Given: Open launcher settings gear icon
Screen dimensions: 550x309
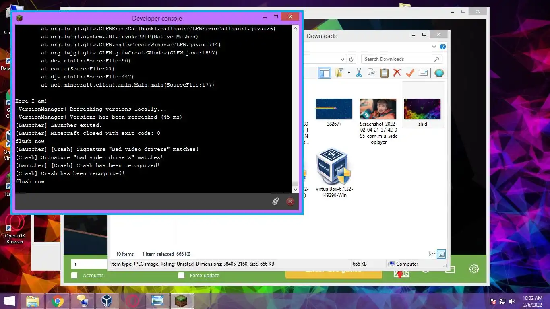Looking at the screenshot, I should pos(474,269).
